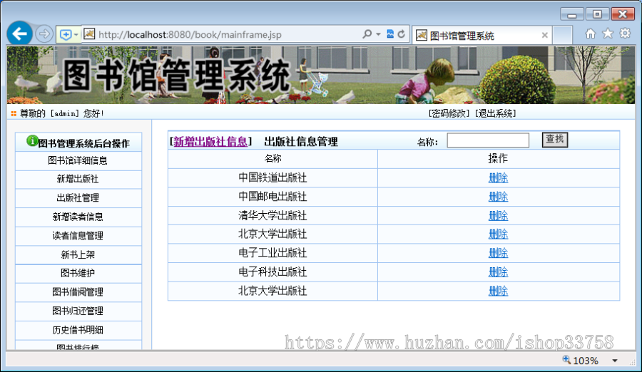Open Favorites star icon
This screenshot has width=642, height=372.
pos(608,33)
